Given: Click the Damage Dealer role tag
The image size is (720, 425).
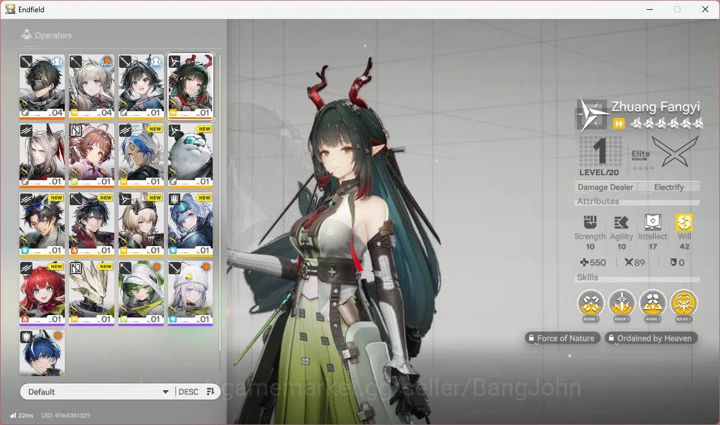Looking at the screenshot, I should pyautogui.click(x=605, y=187).
